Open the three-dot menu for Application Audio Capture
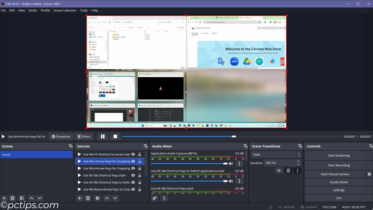Image resolution: width=373 pixels, height=210 pixels. 239,163
